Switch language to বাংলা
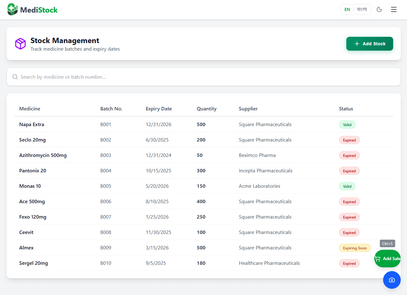Image resolution: width=407 pixels, height=295 pixels. 362,9
